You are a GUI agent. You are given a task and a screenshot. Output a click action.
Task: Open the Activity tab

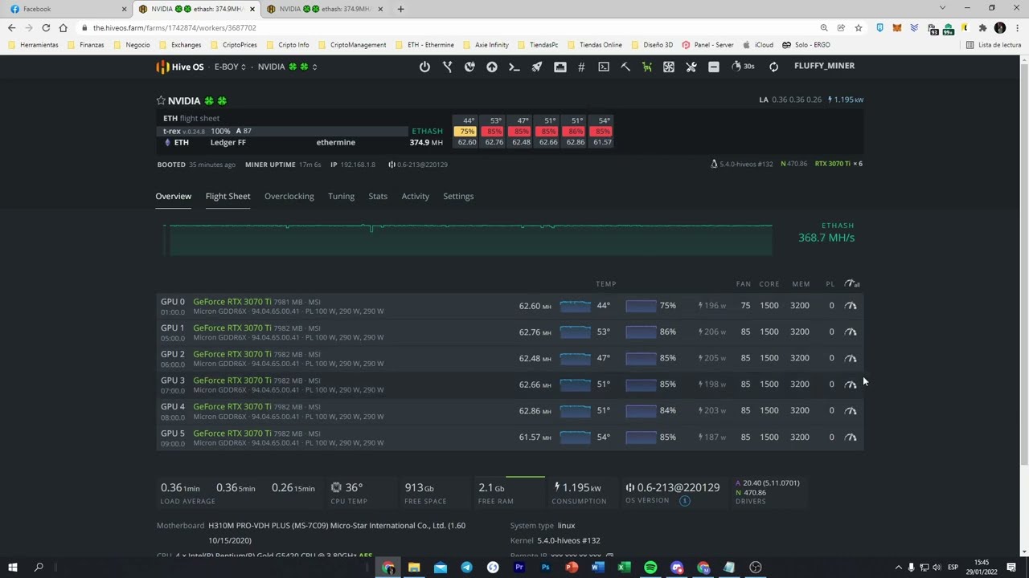416,196
